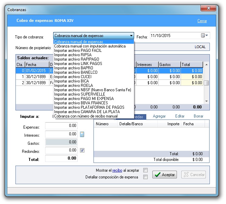Click the Borrar link
Screen dimensions: 226x204
(x=198, y=116)
